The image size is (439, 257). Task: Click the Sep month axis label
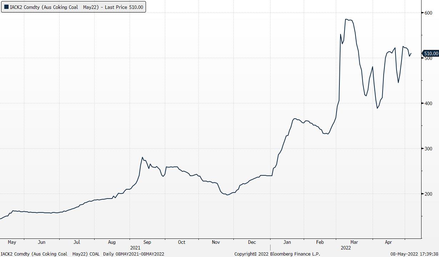click(147, 242)
